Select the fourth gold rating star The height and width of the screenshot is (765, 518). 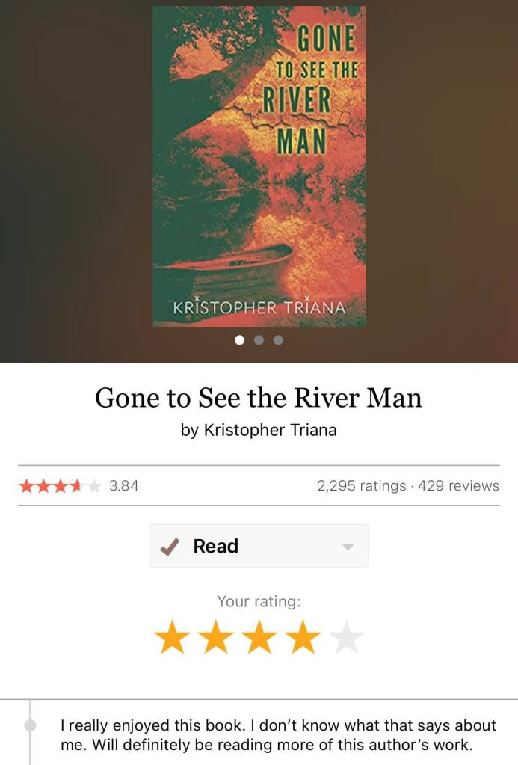tap(303, 636)
